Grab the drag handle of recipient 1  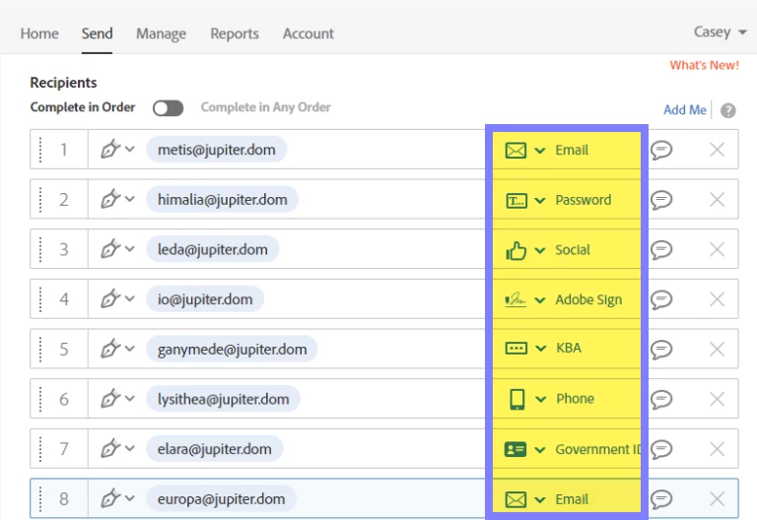click(40, 150)
